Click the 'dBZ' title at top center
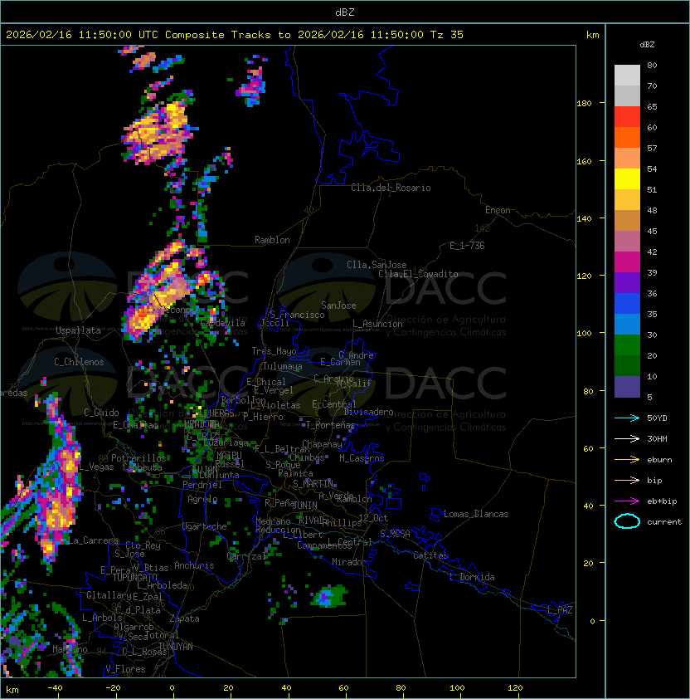The image size is (690, 699). click(345, 12)
